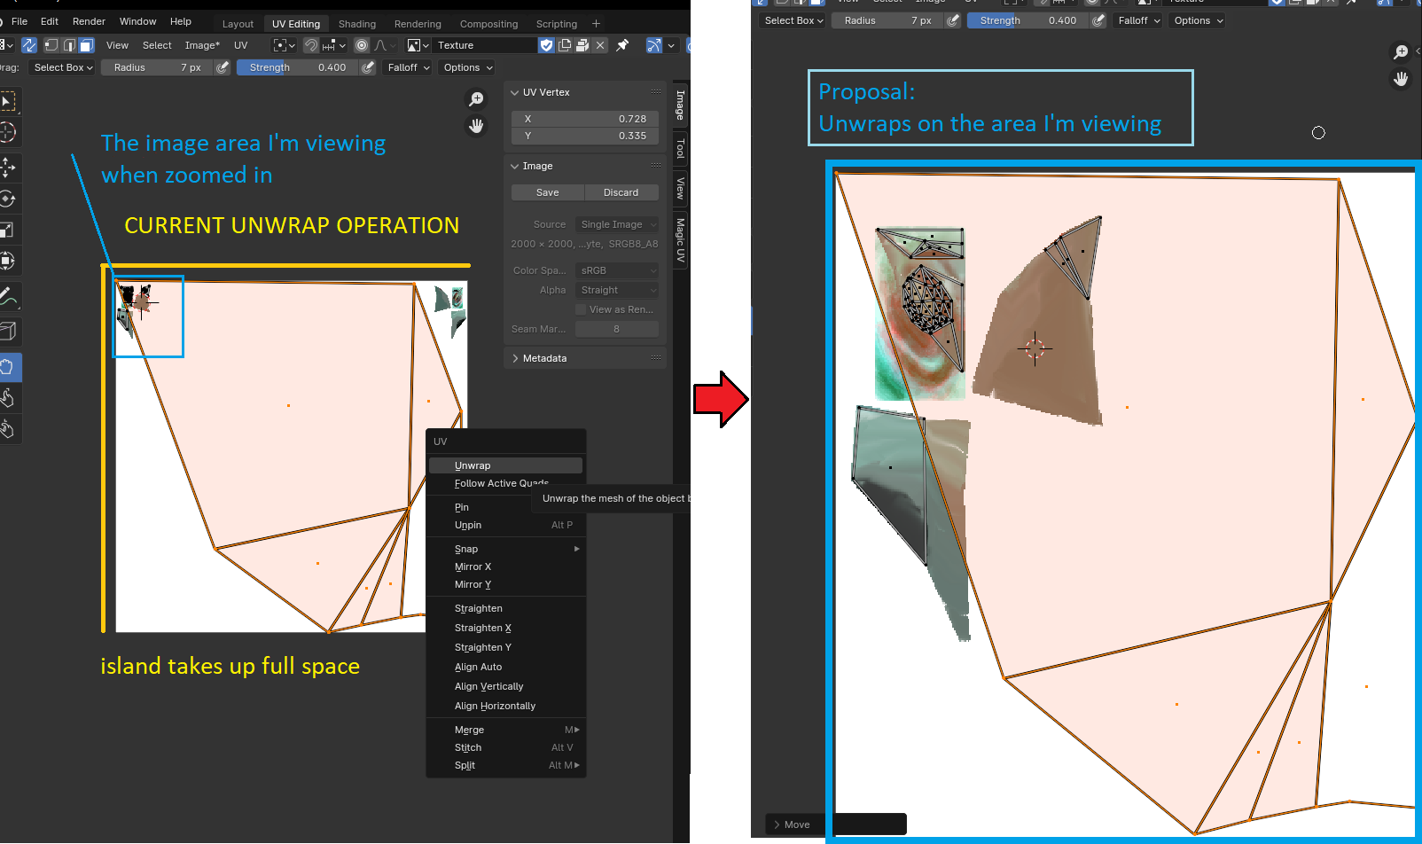Switch to the Shading workspace tab
Screen dimensions: 1422x844
357,24
